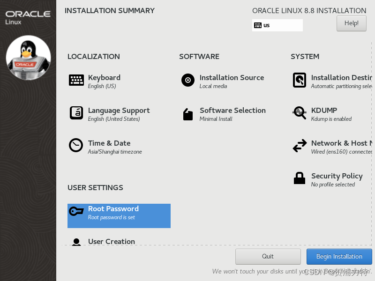
Task: Open the Network & Host arrows icon
Action: point(300,146)
